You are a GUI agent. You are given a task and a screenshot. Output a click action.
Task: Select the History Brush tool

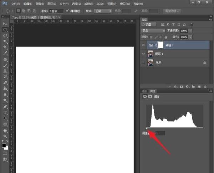click(5, 77)
